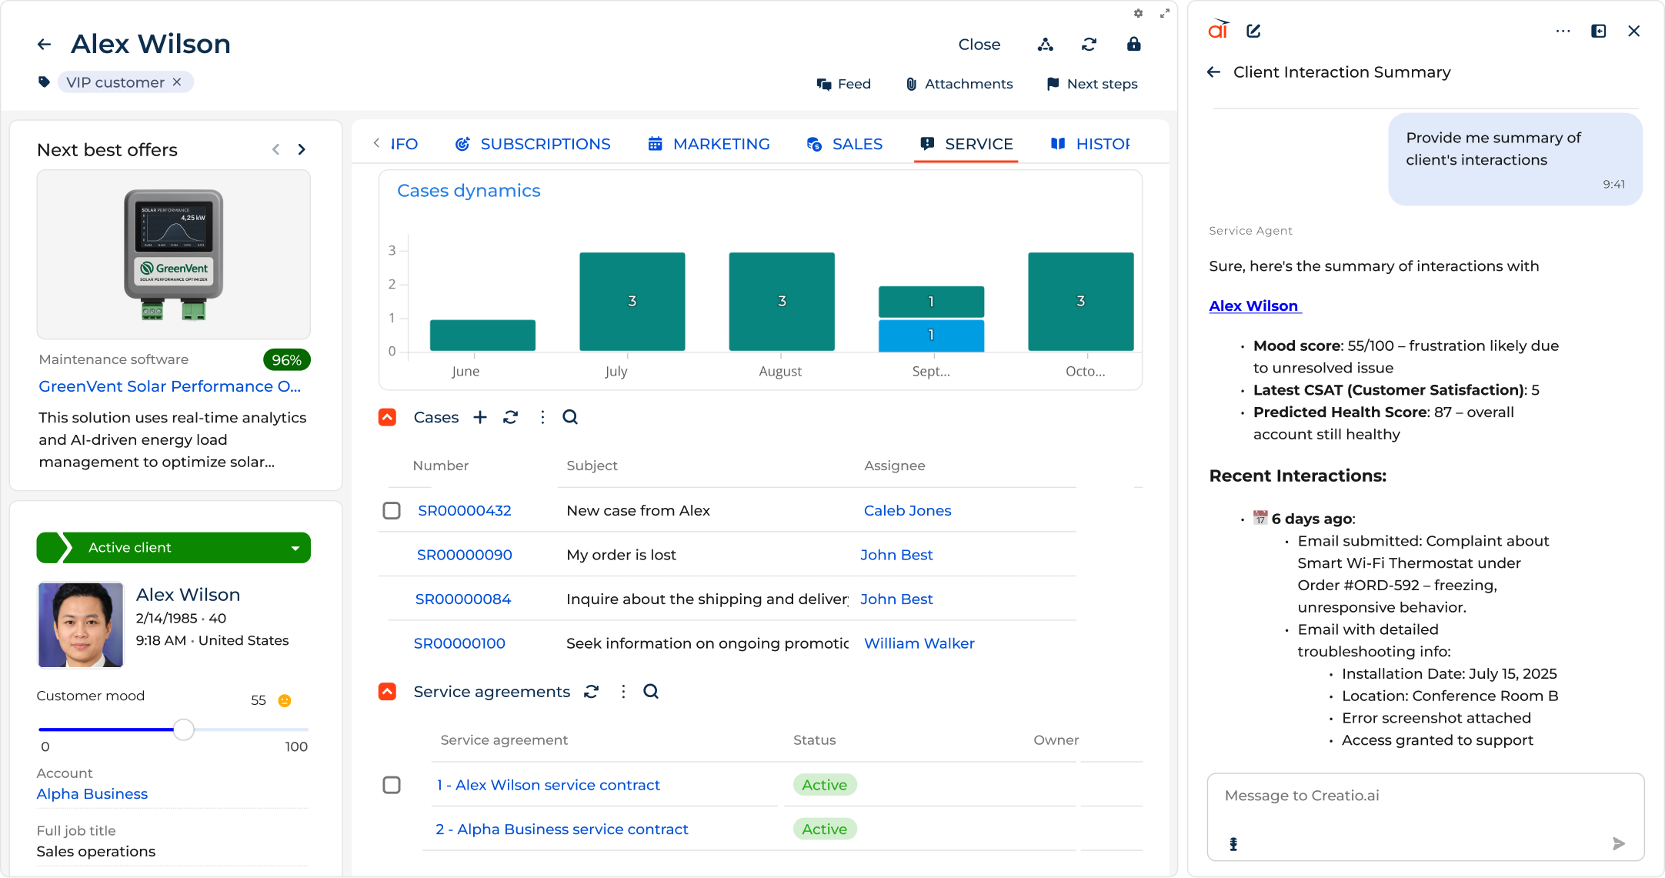
Task: Check the SR00000432 case checkbox
Action: [392, 509]
